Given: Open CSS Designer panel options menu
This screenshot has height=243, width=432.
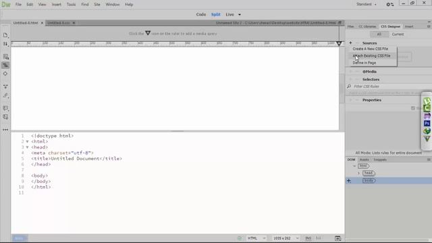Looking at the screenshot, I should pyautogui.click(x=429, y=26).
